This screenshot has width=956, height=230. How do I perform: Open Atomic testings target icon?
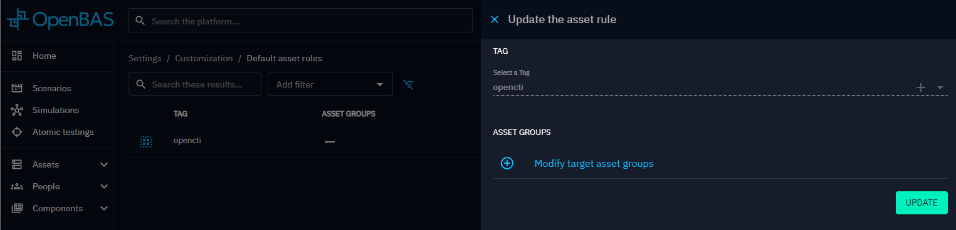[x=18, y=132]
